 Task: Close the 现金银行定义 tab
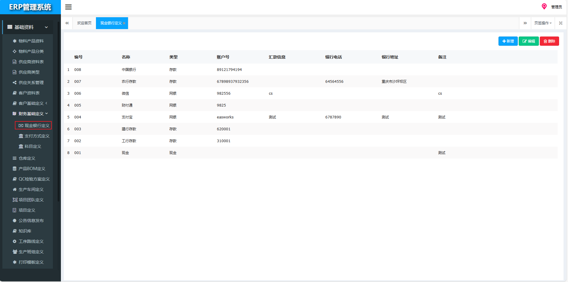[x=124, y=23]
